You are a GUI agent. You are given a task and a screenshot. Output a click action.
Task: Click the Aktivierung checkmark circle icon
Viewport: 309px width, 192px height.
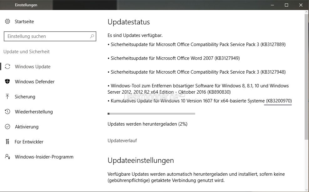[x=8, y=127]
